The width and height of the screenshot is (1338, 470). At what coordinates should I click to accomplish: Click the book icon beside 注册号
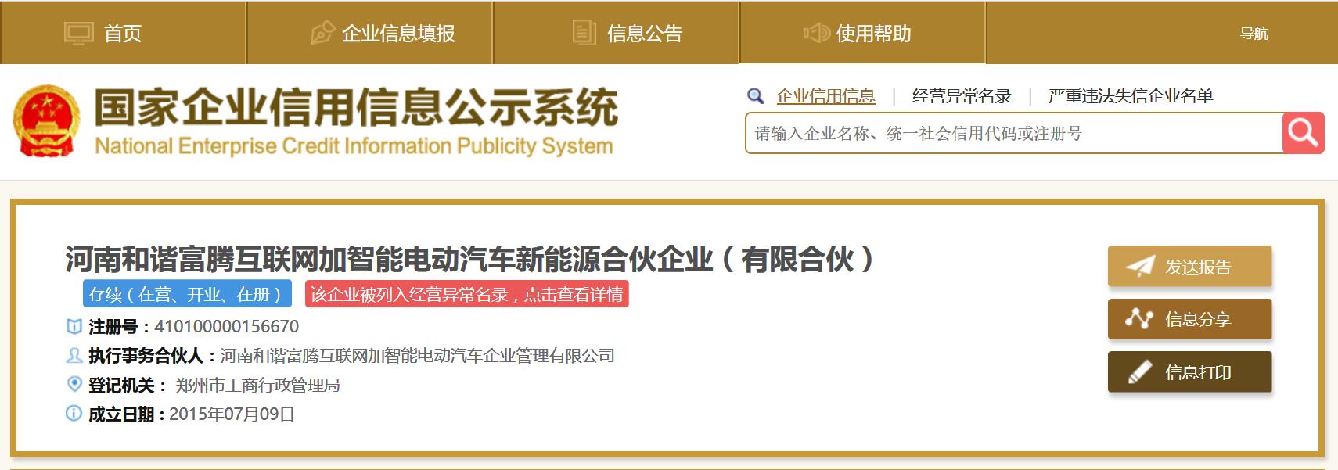point(74,326)
